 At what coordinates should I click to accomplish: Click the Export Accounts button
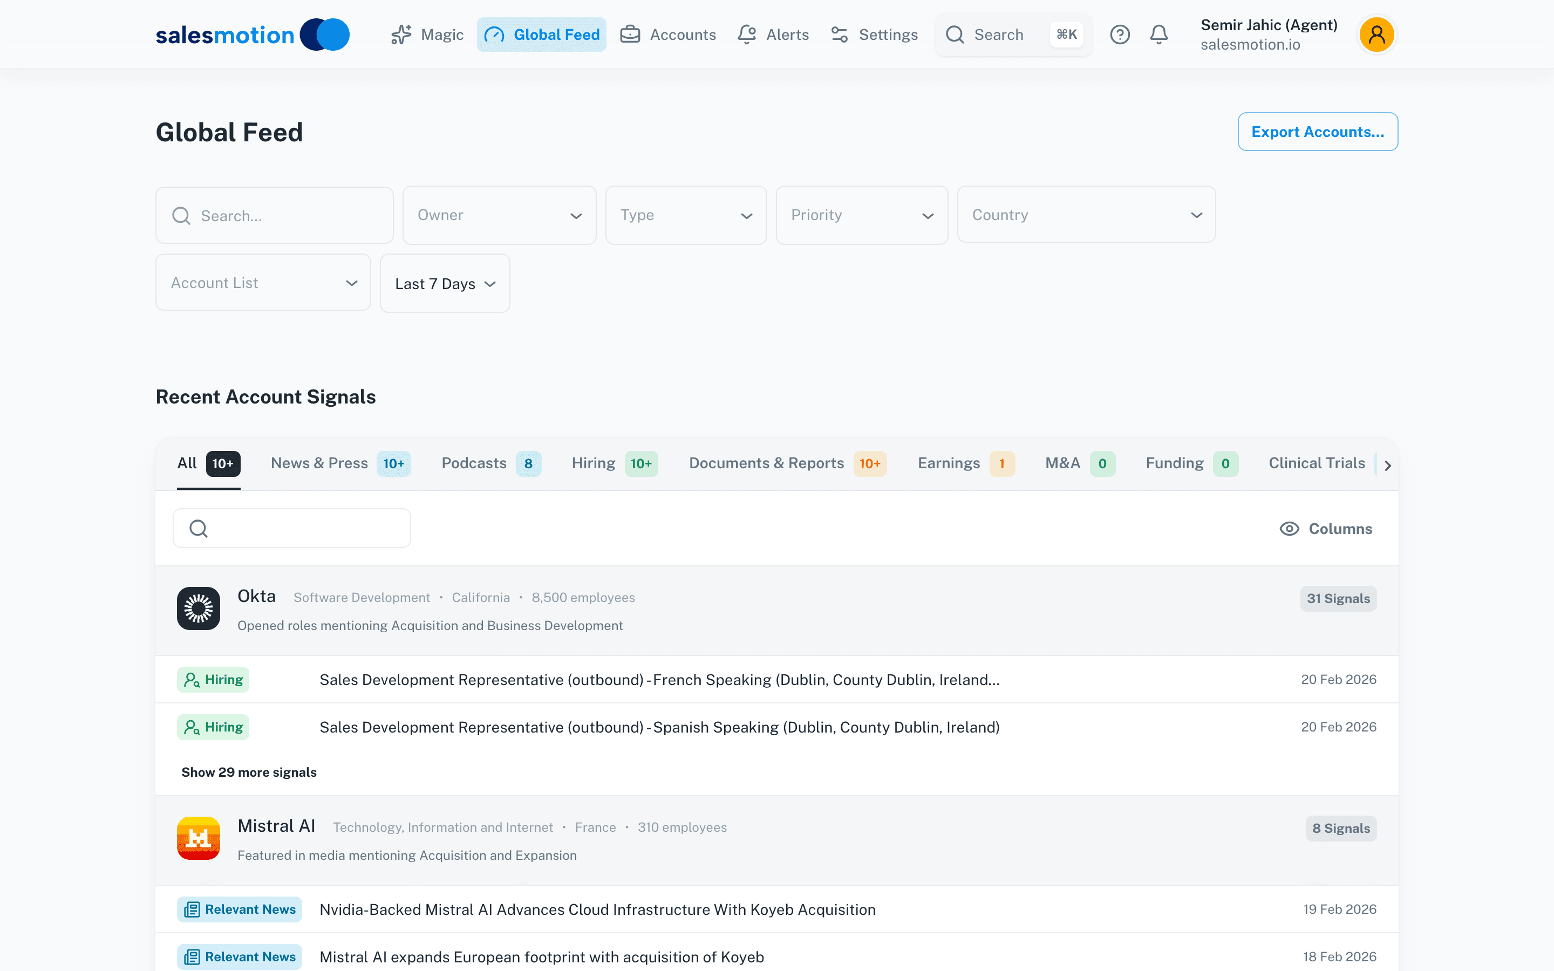coord(1318,132)
